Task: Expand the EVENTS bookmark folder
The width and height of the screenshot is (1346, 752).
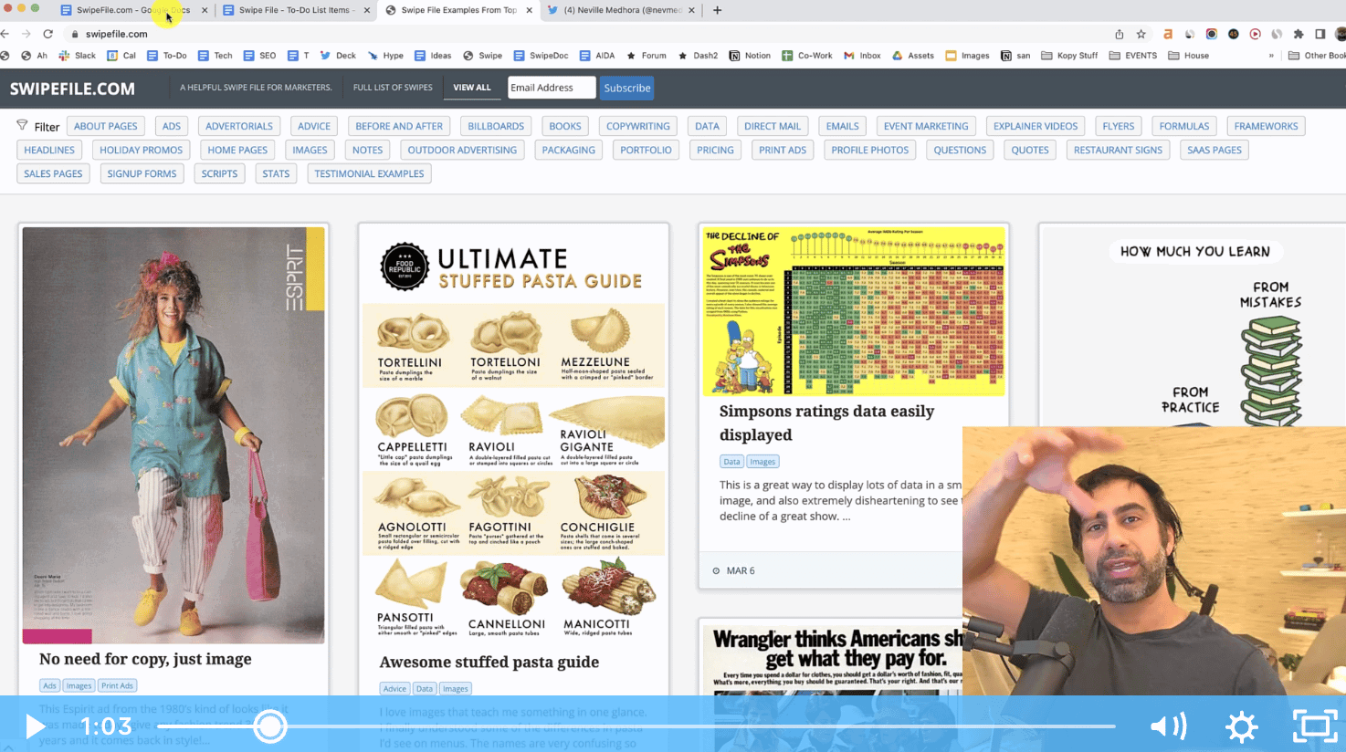Action: click(x=1132, y=56)
